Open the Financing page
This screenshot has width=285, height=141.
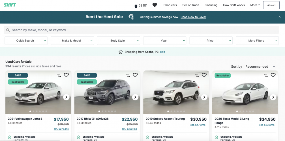click(x=211, y=5)
